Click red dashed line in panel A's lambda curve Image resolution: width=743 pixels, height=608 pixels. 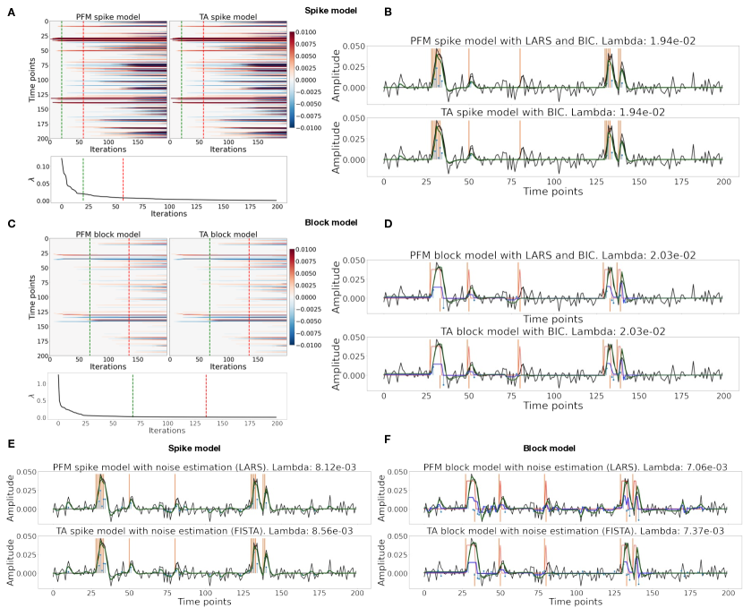click(123, 180)
